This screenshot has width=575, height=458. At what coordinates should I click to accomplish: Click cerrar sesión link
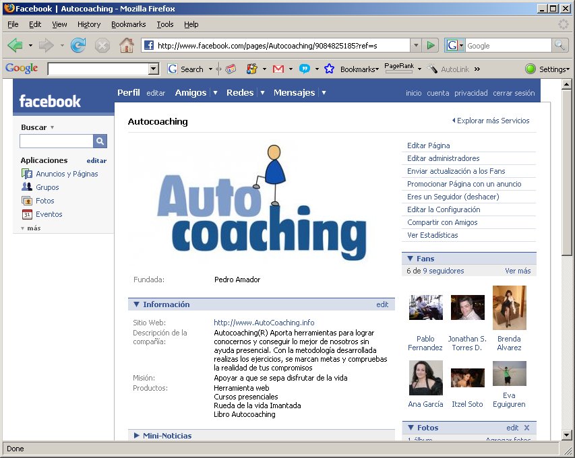[x=514, y=93]
